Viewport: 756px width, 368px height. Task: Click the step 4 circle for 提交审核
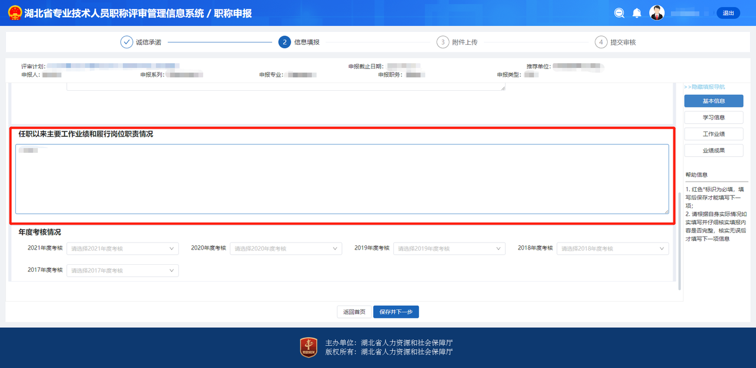[x=601, y=42]
